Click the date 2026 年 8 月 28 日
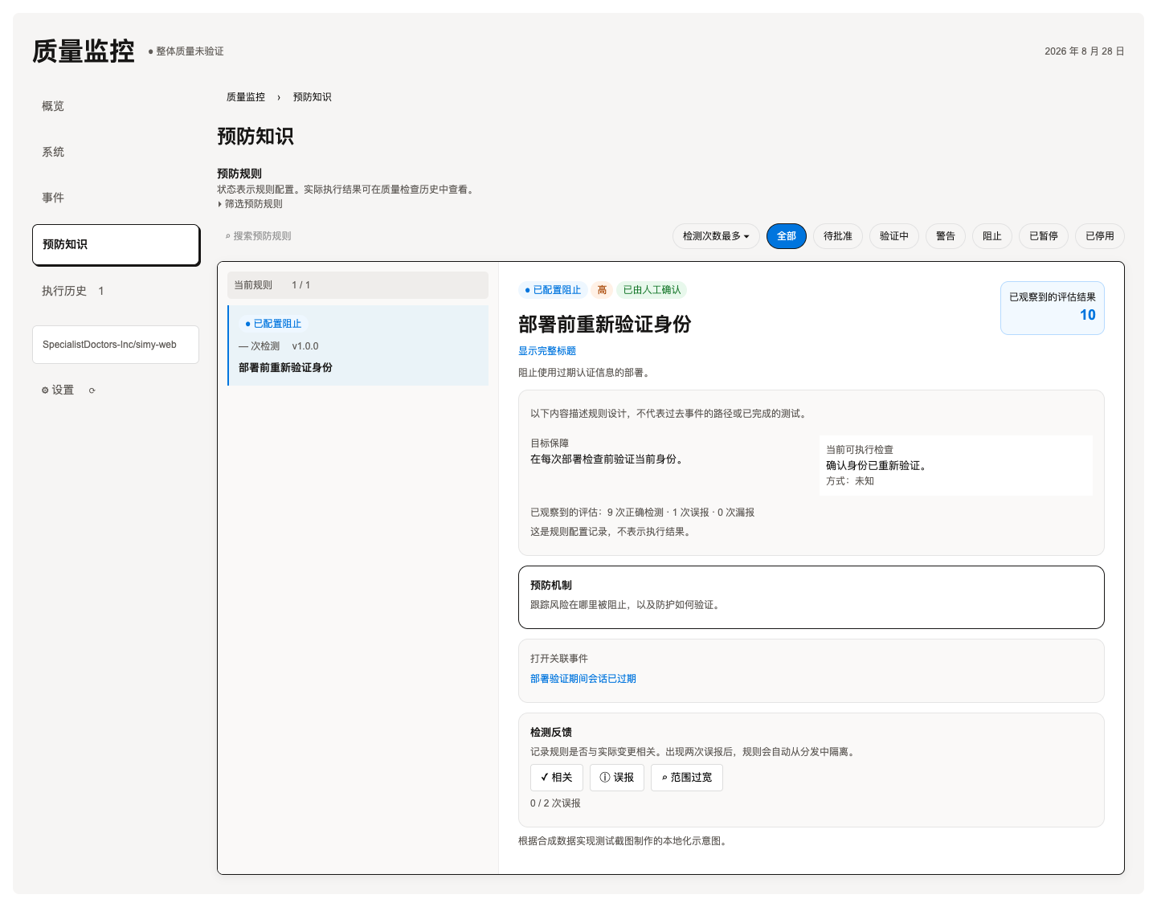1157x907 pixels. click(1085, 51)
